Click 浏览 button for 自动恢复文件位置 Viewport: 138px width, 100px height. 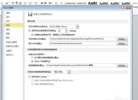(x=122, y=39)
